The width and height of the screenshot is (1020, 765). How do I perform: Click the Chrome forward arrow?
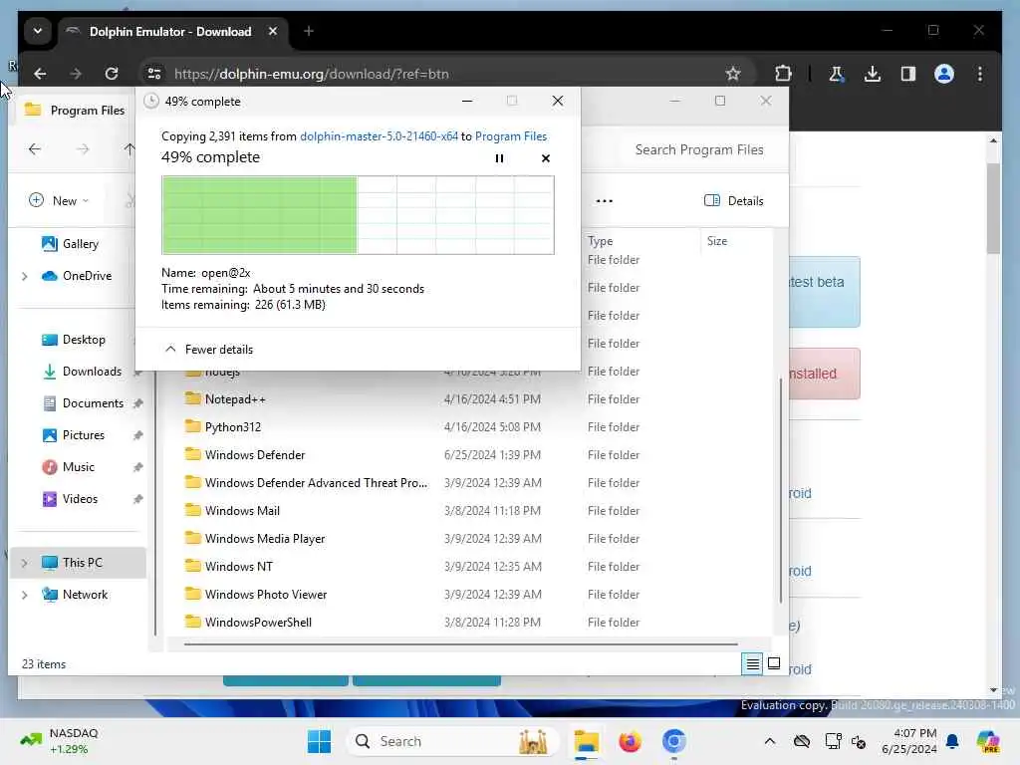76,74
